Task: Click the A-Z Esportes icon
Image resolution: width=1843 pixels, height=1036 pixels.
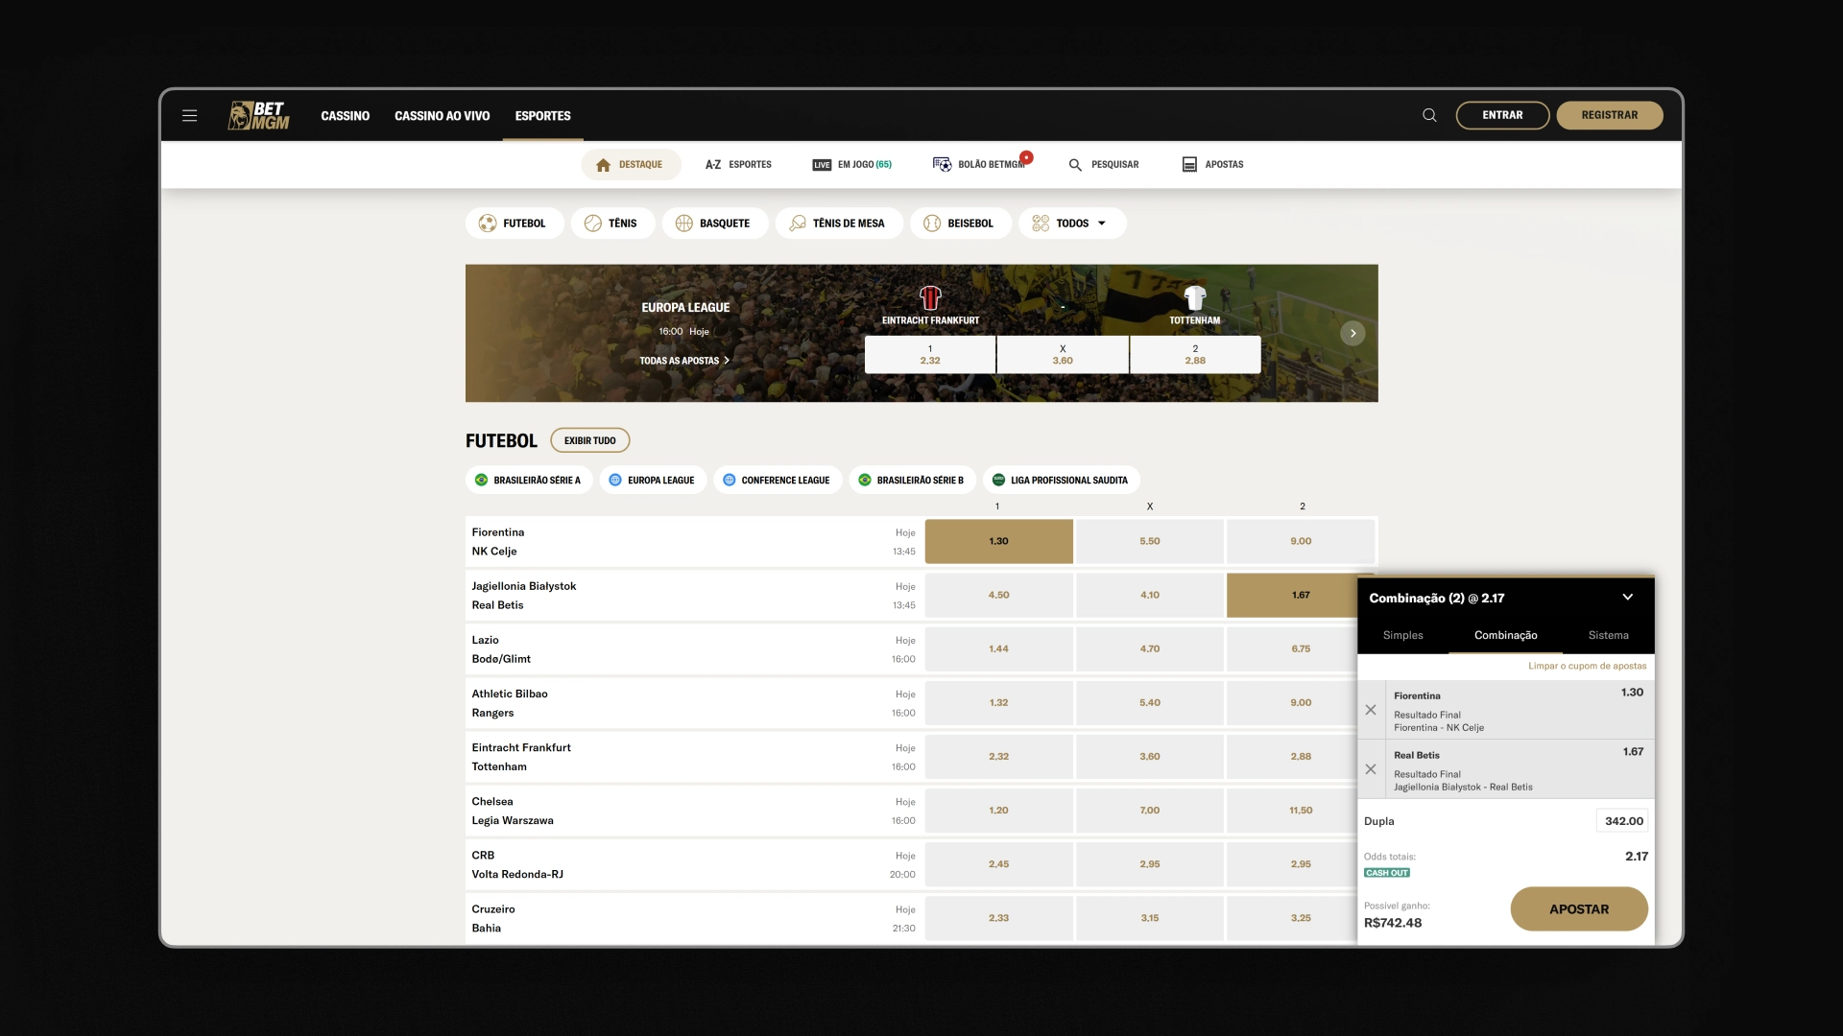Action: click(x=713, y=165)
